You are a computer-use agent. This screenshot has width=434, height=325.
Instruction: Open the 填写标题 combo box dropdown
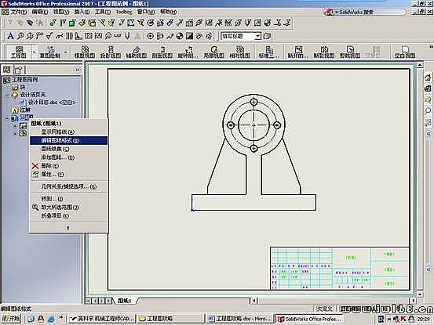point(257,36)
